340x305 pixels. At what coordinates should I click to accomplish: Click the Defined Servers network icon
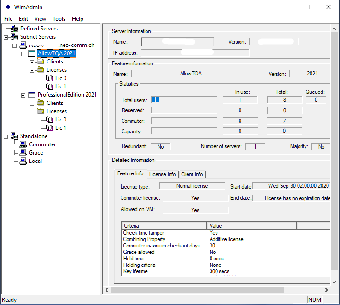pyautogui.click(x=14, y=29)
